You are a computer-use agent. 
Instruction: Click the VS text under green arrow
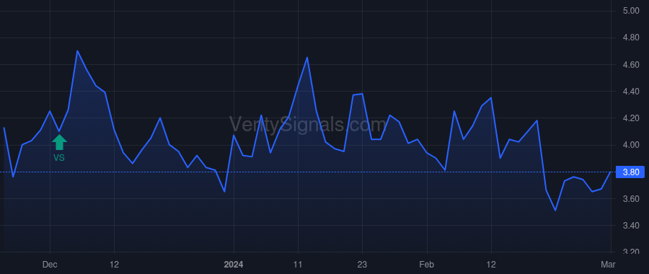click(x=59, y=158)
